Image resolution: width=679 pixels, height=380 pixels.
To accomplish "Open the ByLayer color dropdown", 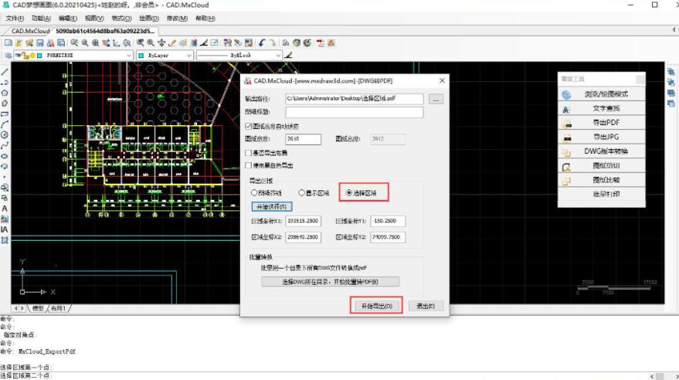I will click(188, 56).
